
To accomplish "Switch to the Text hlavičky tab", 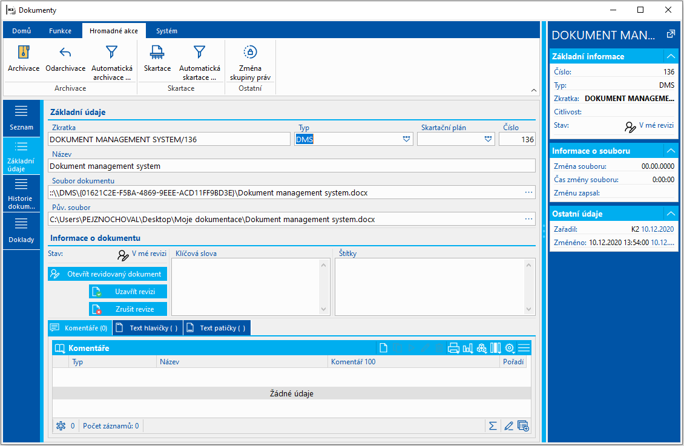I will coord(148,328).
